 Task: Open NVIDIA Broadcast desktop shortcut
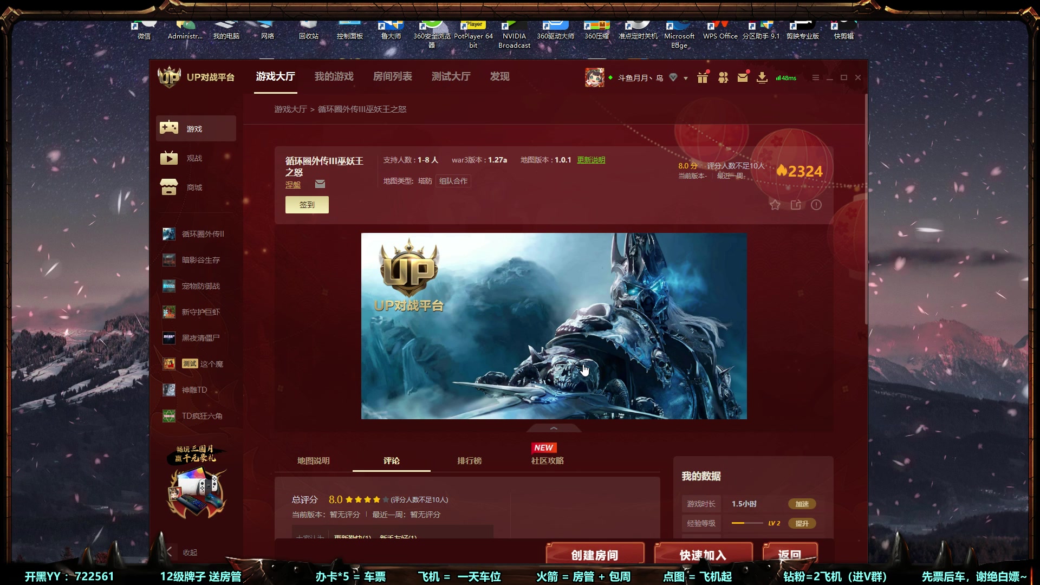pyautogui.click(x=515, y=34)
